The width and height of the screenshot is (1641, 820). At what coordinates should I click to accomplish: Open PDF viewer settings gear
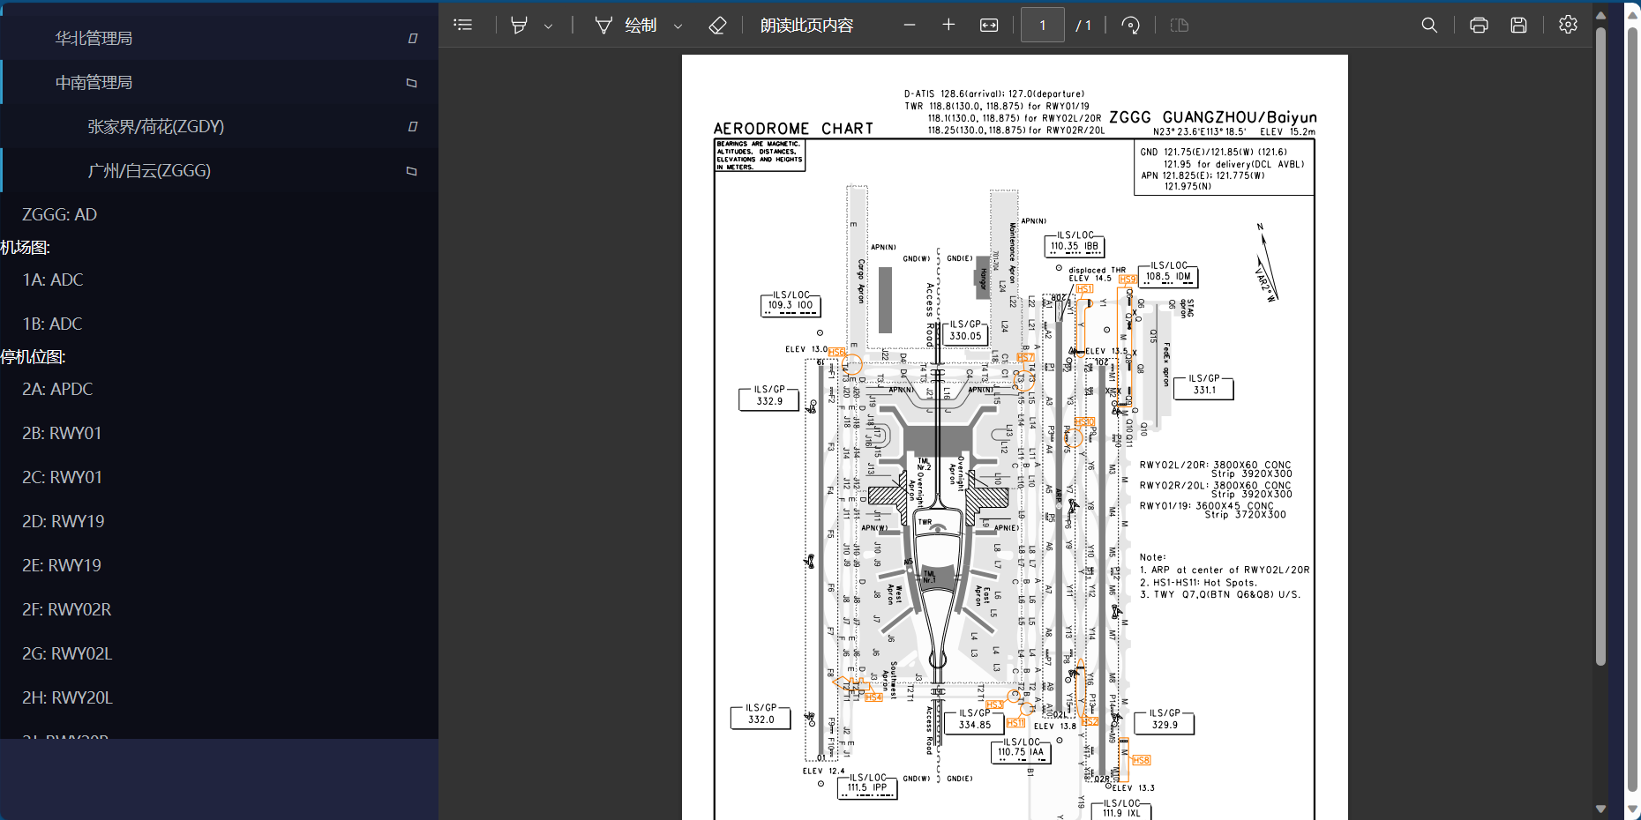pyautogui.click(x=1568, y=25)
